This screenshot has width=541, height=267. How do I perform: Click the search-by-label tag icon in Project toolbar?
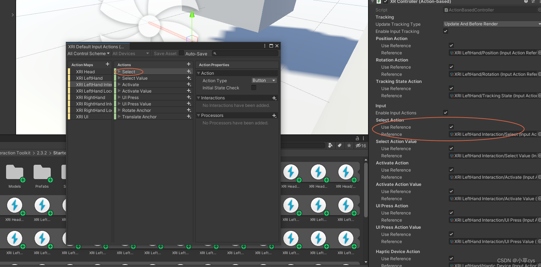point(341,145)
